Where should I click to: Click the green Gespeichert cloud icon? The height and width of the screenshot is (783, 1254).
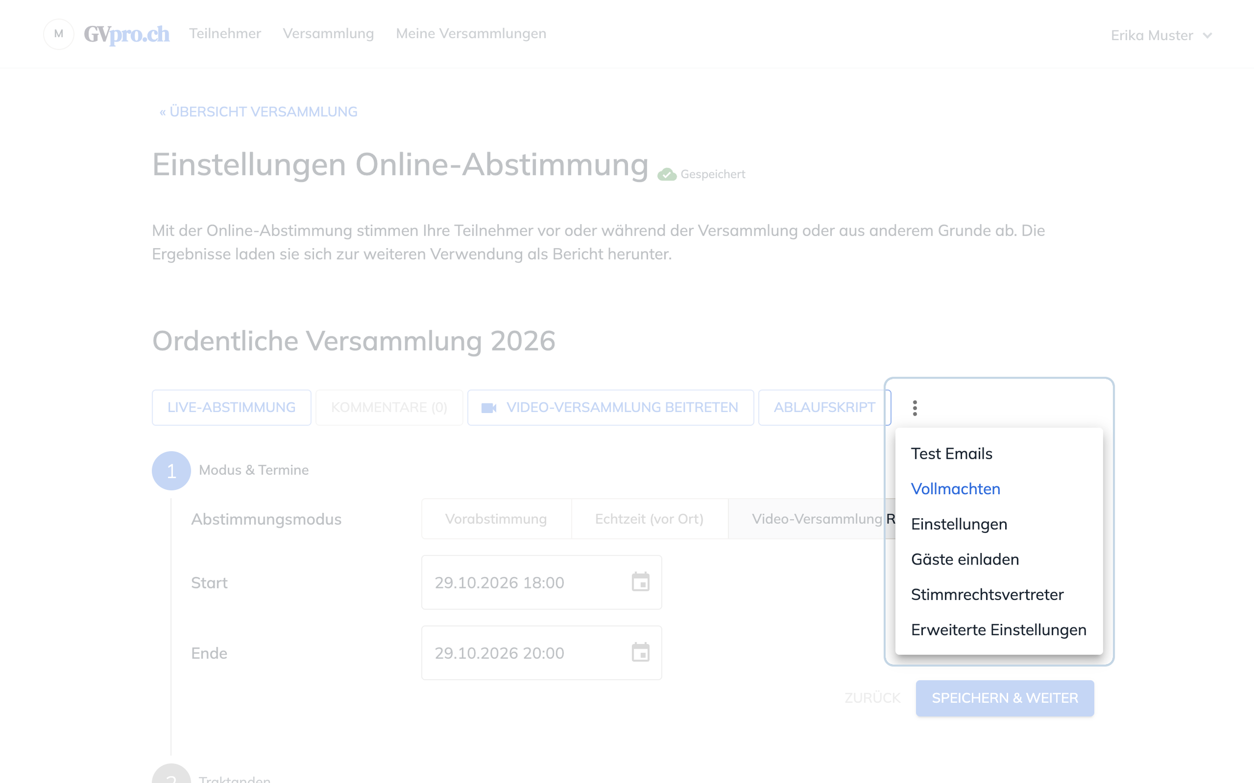[x=667, y=174]
